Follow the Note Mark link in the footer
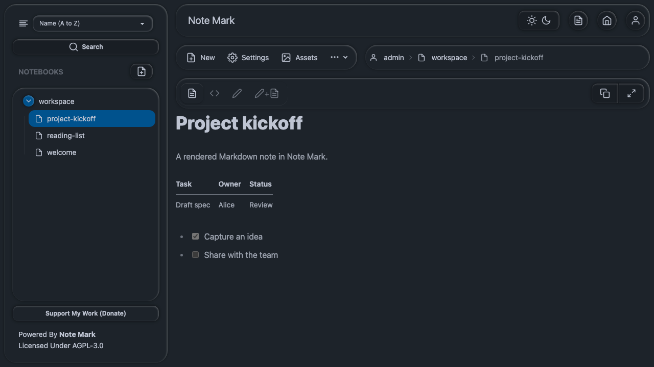 click(x=77, y=334)
